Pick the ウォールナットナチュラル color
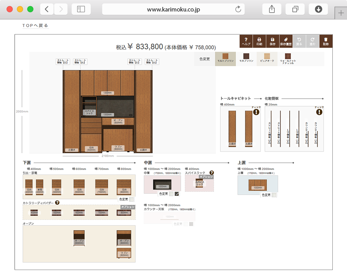Viewport: 347px width, 278px height. coord(287,57)
